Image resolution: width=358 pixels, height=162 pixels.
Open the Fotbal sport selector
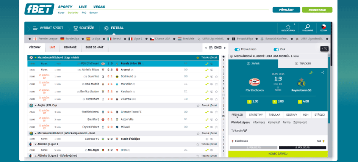[x=114, y=28]
